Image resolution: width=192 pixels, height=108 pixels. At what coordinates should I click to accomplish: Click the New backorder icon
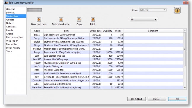pos(39,19)
